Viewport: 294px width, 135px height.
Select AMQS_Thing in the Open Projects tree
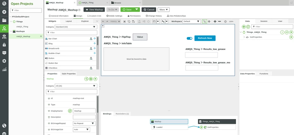click(22, 27)
